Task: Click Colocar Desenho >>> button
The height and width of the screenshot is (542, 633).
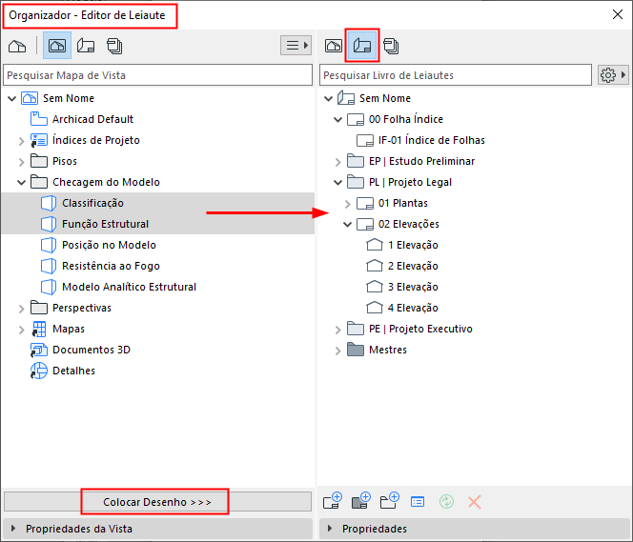Action: pyautogui.click(x=157, y=502)
